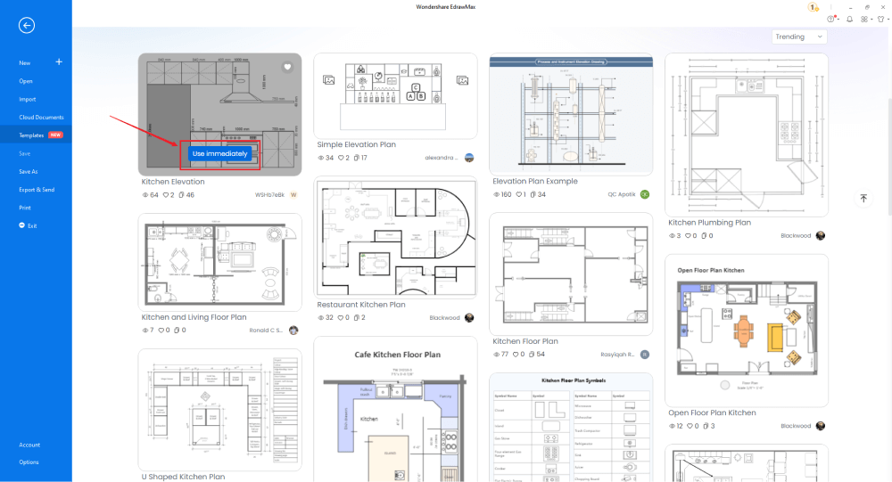Click the gold number-one medal icon

click(x=813, y=7)
